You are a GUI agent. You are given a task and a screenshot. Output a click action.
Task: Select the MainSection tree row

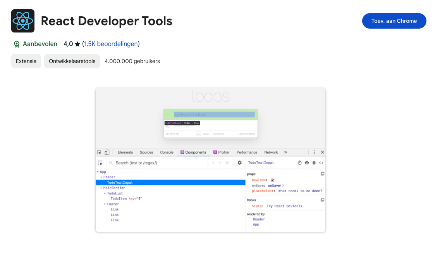pos(170,188)
